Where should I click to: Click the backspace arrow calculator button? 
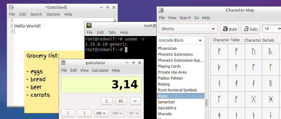tap(135, 101)
